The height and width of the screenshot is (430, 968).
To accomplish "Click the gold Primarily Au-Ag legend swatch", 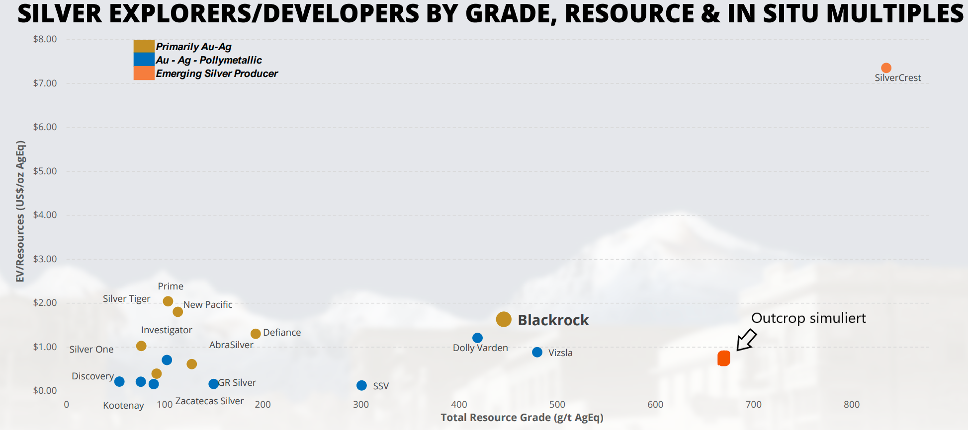I will click(x=144, y=46).
